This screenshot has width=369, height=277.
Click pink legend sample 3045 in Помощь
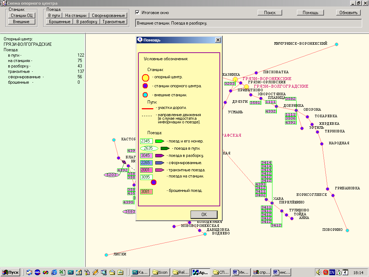pos(146,155)
